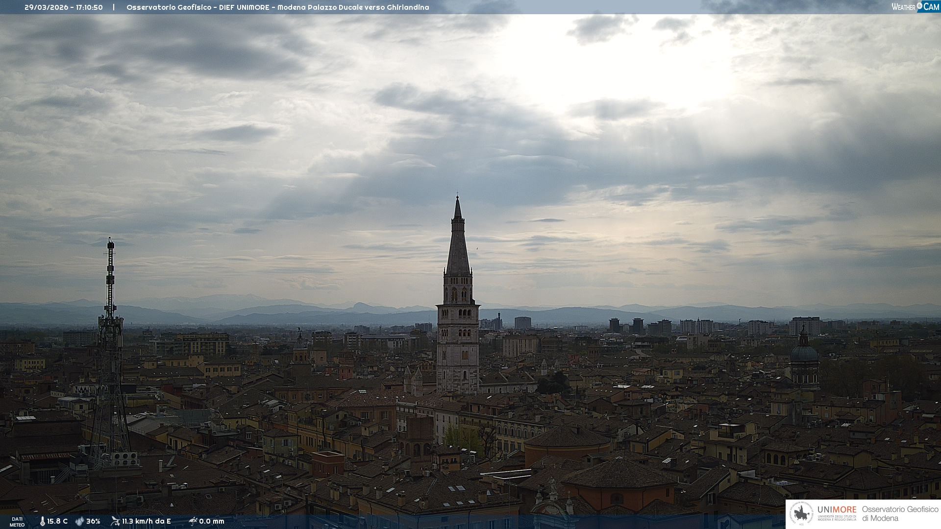Click the UNIMORE university crest seal
Image resolution: width=941 pixels, height=529 pixels.
click(x=802, y=514)
